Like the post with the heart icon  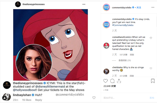point(105,81)
